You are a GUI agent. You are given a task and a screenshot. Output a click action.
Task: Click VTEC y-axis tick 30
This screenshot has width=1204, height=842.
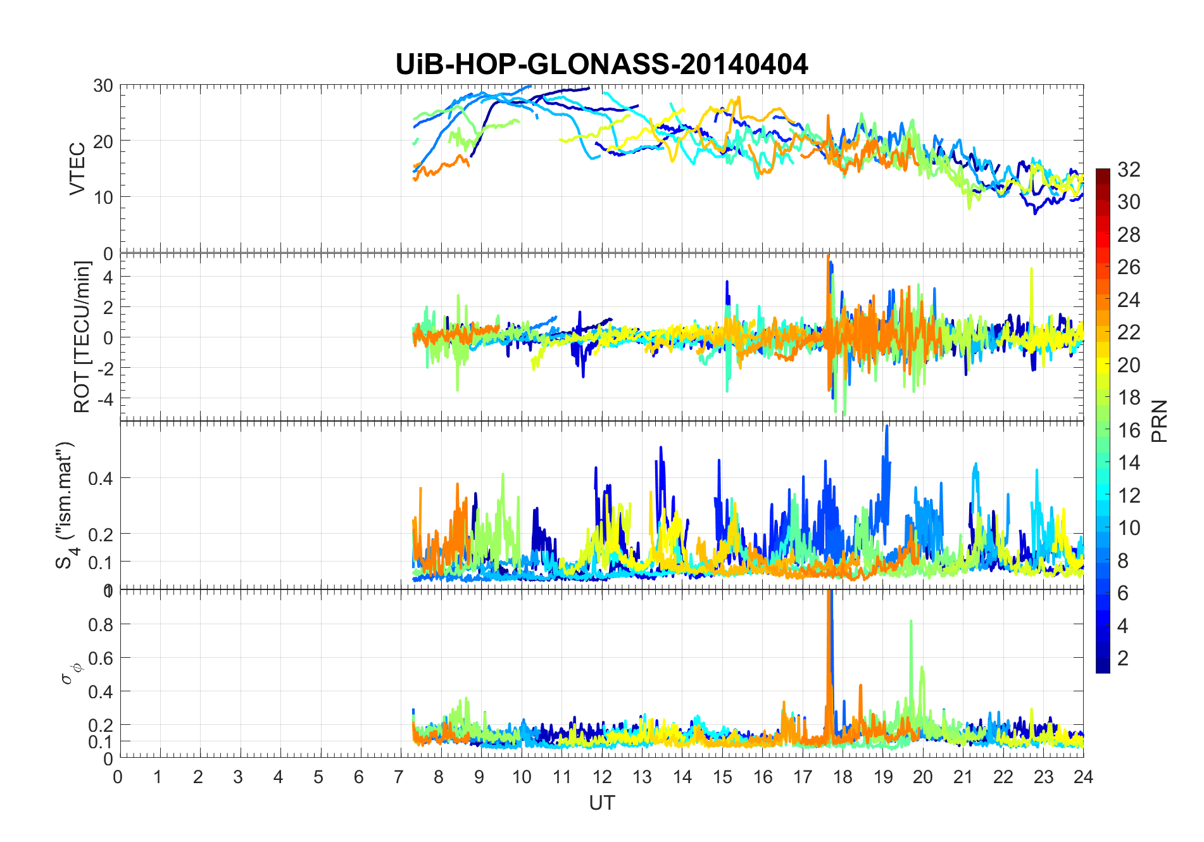click(x=103, y=86)
